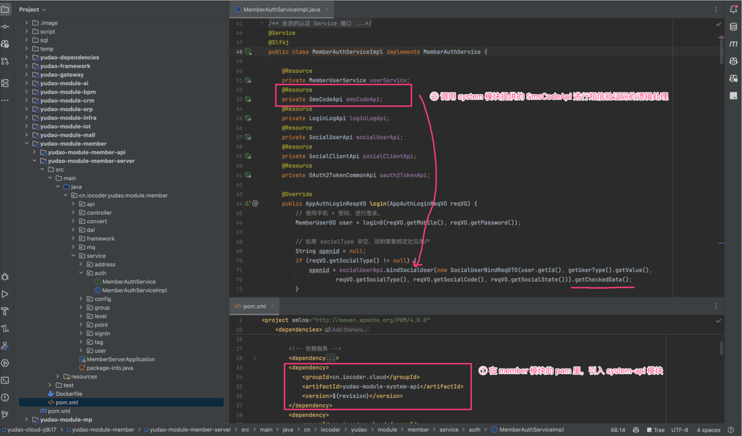Click the UTF-8 encoding status widget
Image resolution: width=742 pixels, height=436 pixels.
(x=679, y=430)
